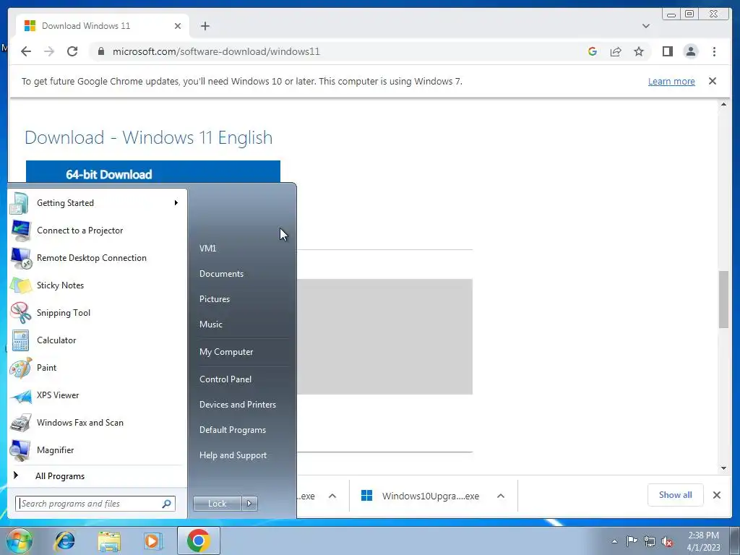The width and height of the screenshot is (740, 555).
Task: Launch Connect to a Projector
Action: tap(98, 231)
